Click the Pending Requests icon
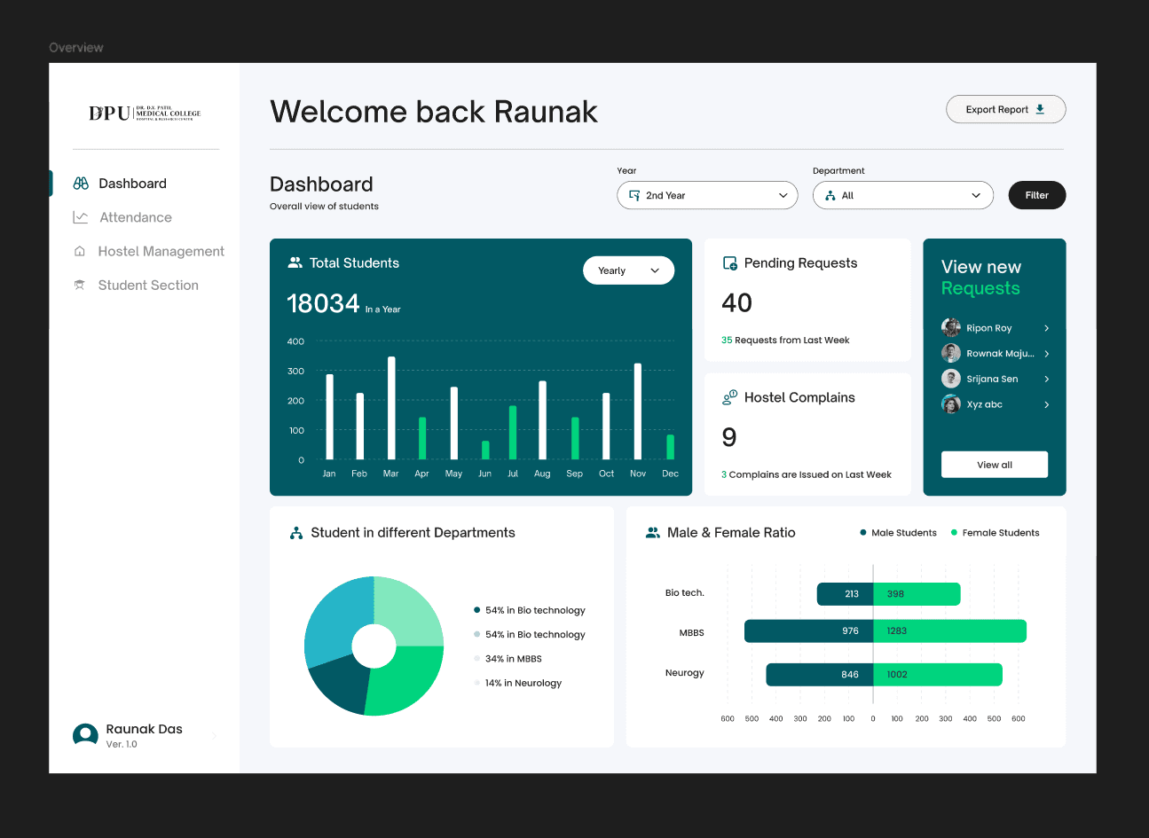1149x838 pixels. coord(730,263)
